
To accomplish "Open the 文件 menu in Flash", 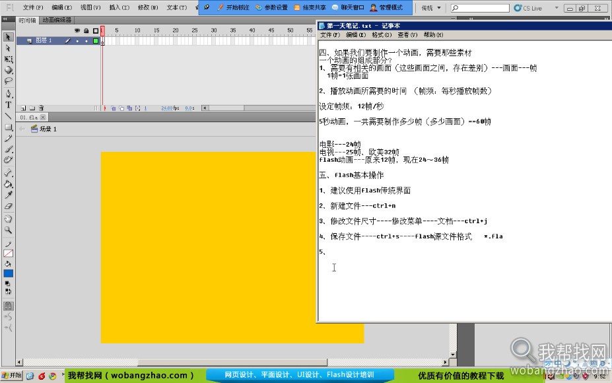I will pyautogui.click(x=33, y=7).
